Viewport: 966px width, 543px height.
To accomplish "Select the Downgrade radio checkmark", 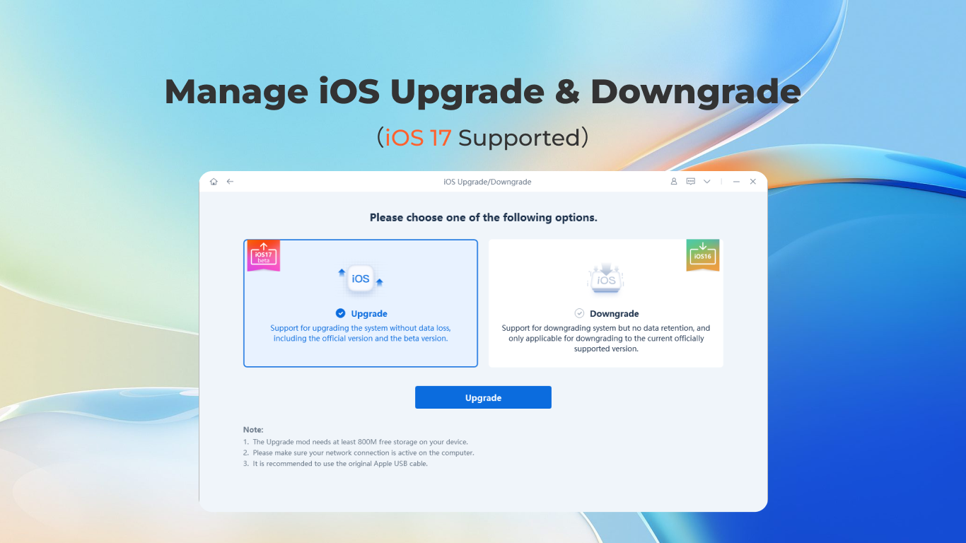I will (x=579, y=313).
